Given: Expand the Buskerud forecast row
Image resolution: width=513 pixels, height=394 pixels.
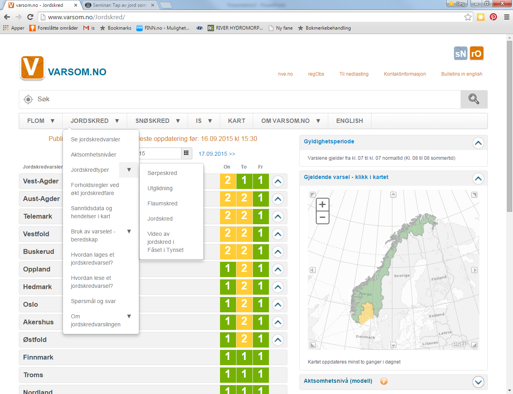Looking at the screenshot, I should pos(278,252).
